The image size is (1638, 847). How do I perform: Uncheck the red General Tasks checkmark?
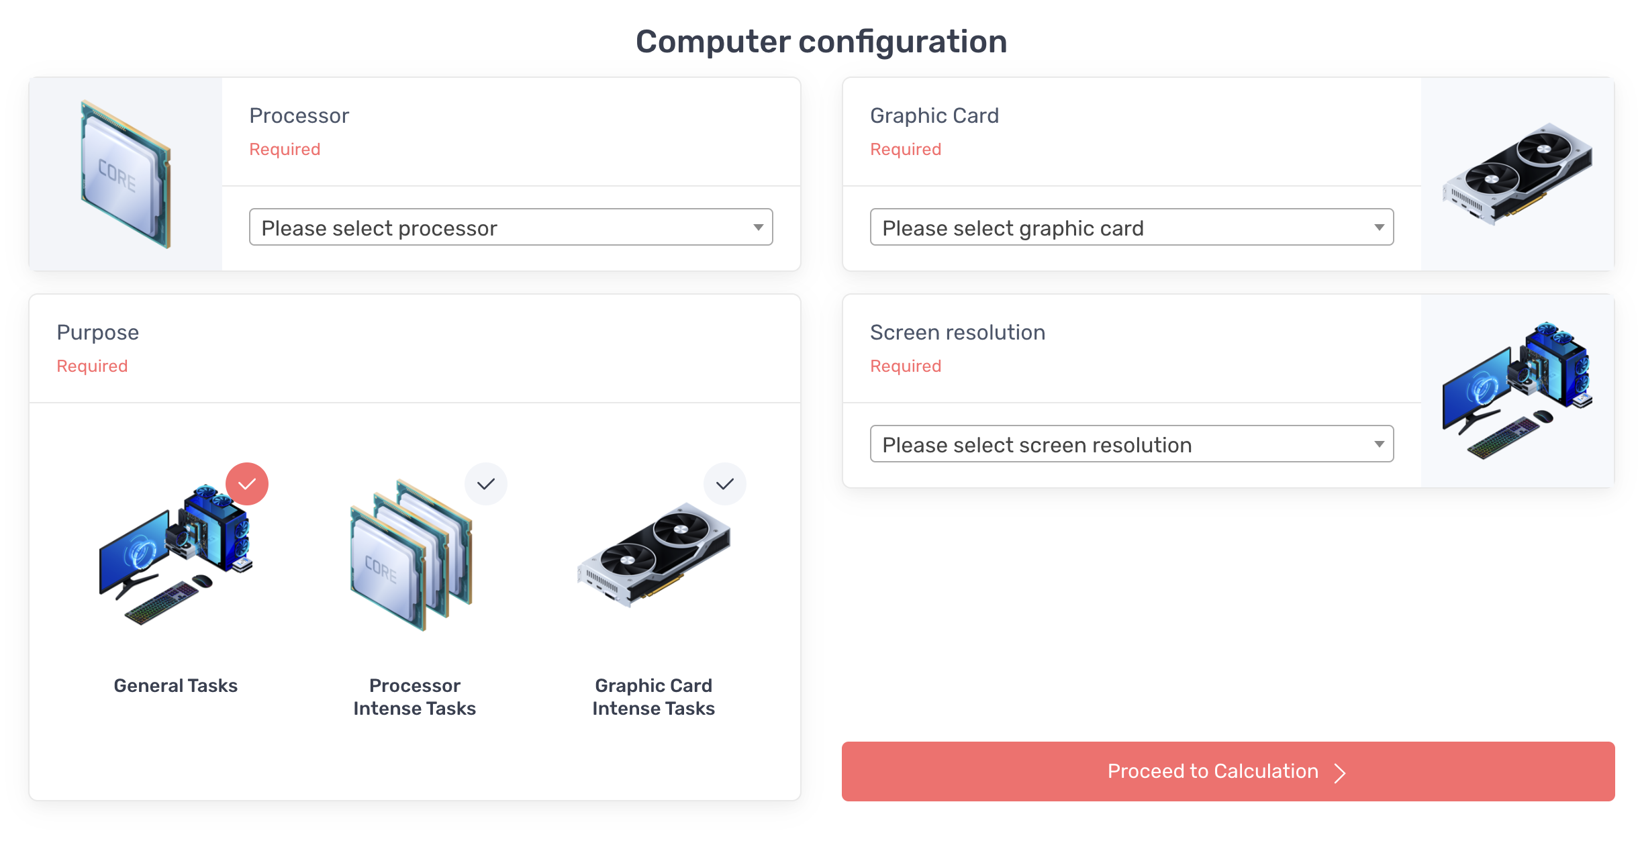coord(247,484)
